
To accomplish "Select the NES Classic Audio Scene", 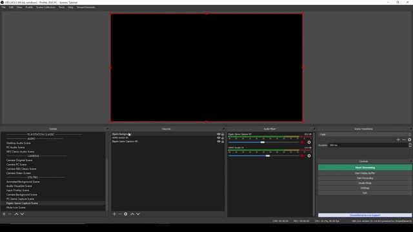I will point(20,152).
